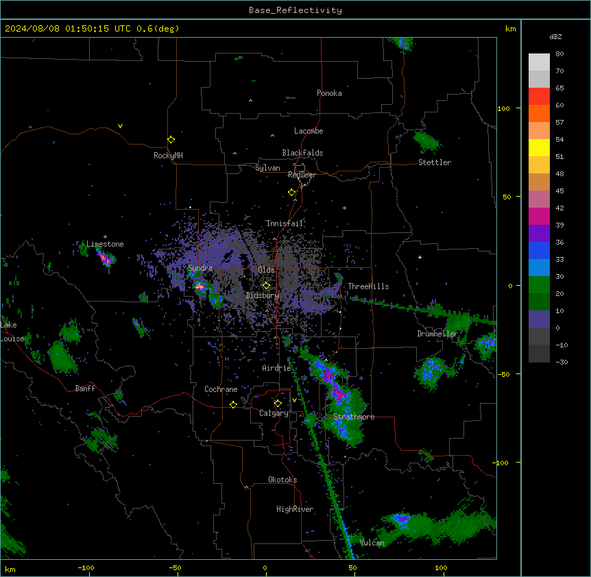
Task: Click the Base_Reflectivity title text
Action: coord(295,10)
